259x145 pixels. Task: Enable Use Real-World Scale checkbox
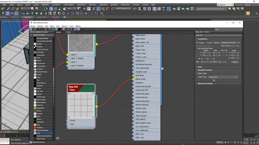pos(197,48)
